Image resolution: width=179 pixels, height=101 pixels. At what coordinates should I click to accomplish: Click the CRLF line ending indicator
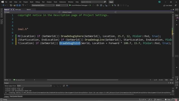point(171,80)
